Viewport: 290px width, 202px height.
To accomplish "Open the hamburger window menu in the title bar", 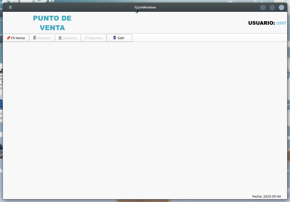I will pyautogui.click(x=10, y=7).
